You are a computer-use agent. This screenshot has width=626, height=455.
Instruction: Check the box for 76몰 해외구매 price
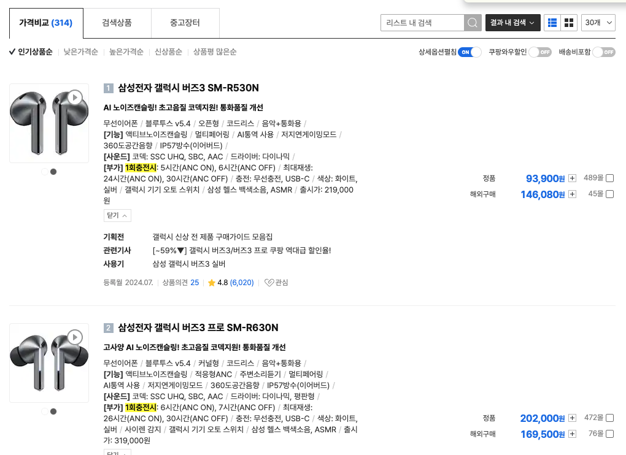point(609,434)
